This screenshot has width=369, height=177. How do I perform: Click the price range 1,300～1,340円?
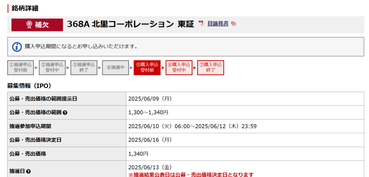pyautogui.click(x=148, y=112)
